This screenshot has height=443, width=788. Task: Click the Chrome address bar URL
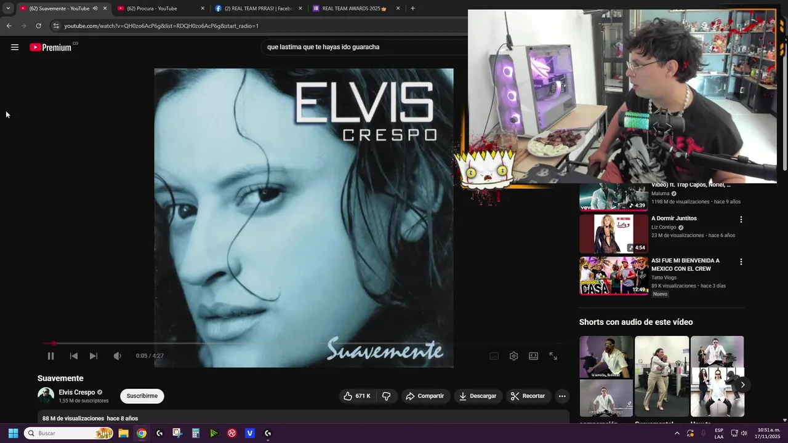click(161, 26)
